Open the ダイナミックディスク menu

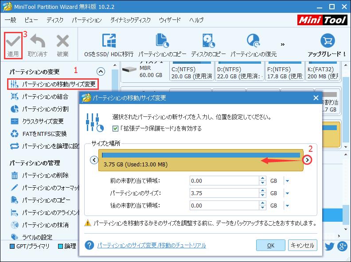tap(130, 20)
